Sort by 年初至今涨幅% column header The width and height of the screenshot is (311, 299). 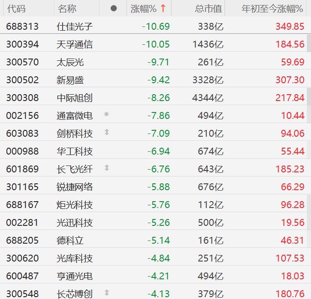(272, 9)
